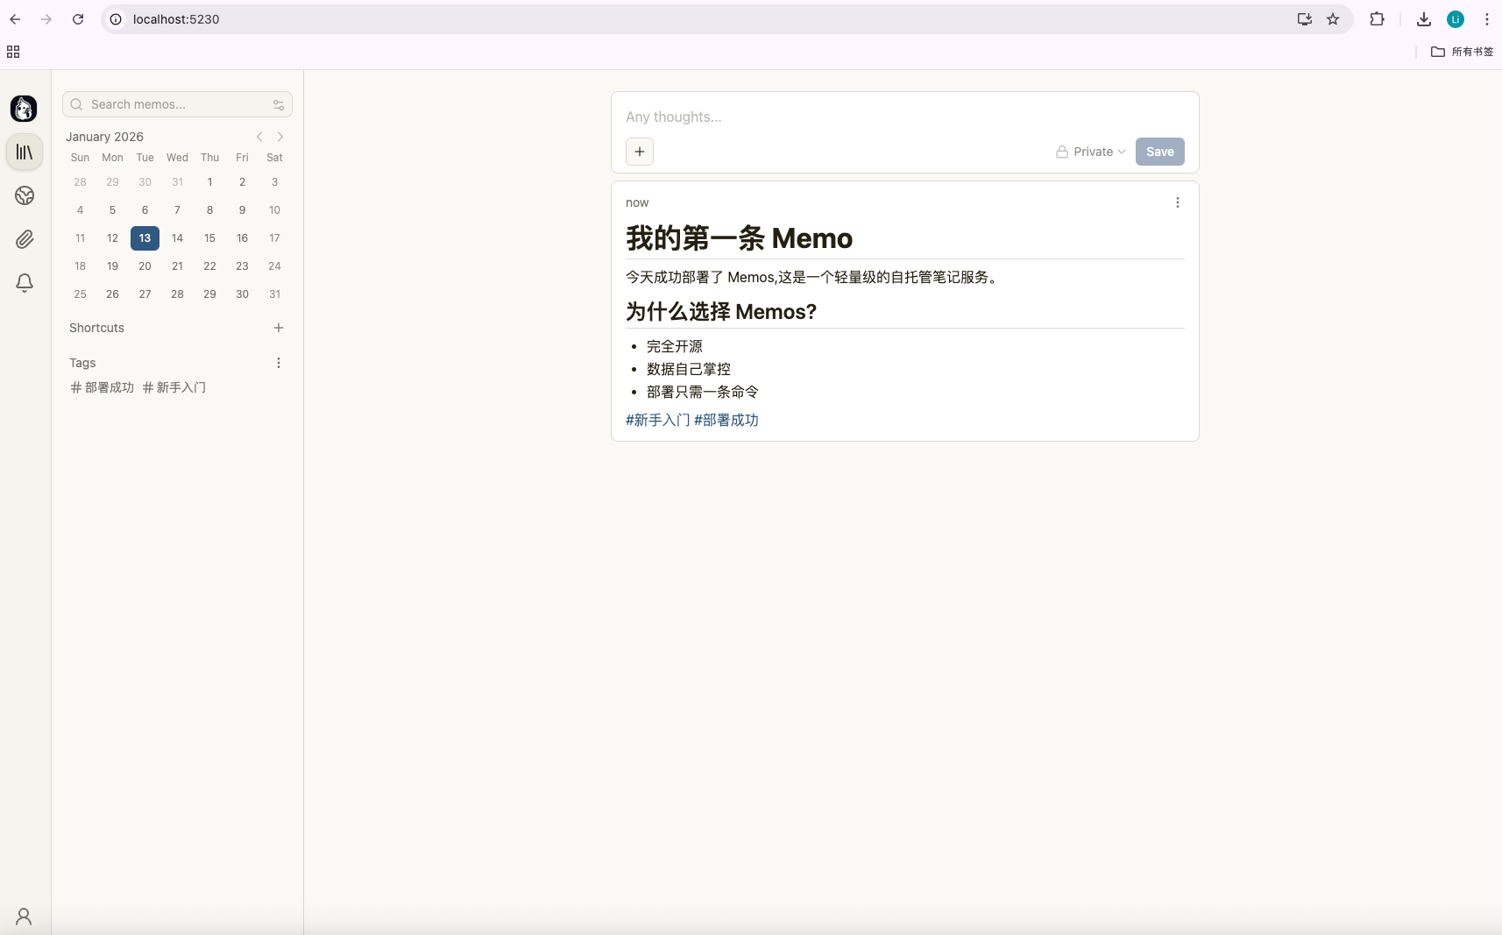Open the Tags three-dot options menu
The height and width of the screenshot is (935, 1502).
279,363
